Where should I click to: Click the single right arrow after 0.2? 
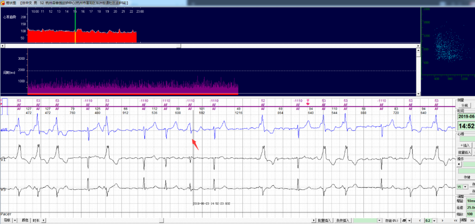click(x=442, y=220)
